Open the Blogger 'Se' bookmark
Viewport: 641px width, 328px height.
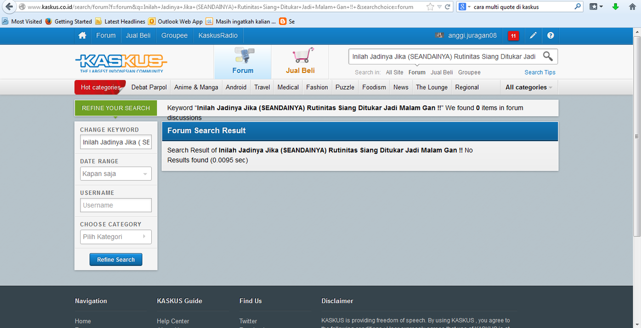(x=287, y=21)
